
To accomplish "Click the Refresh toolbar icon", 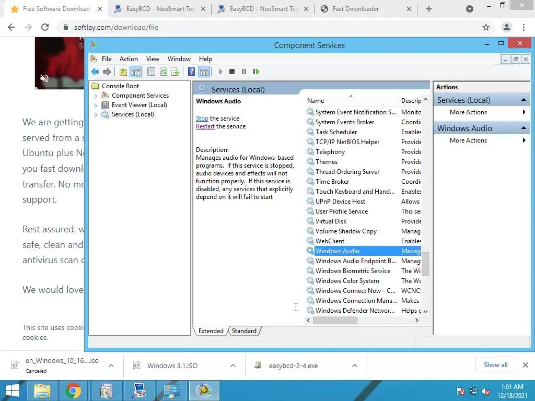I will tap(164, 72).
